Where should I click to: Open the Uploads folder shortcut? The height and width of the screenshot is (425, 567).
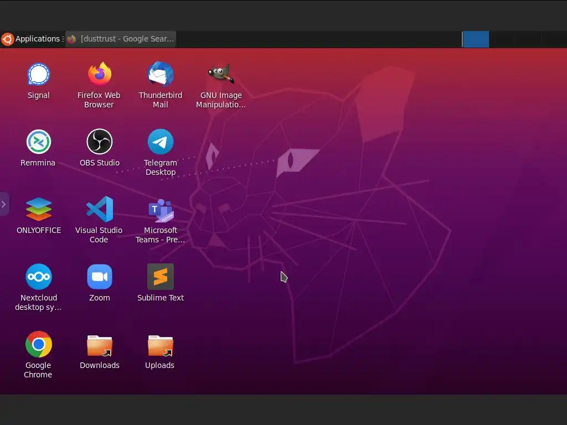click(x=161, y=346)
